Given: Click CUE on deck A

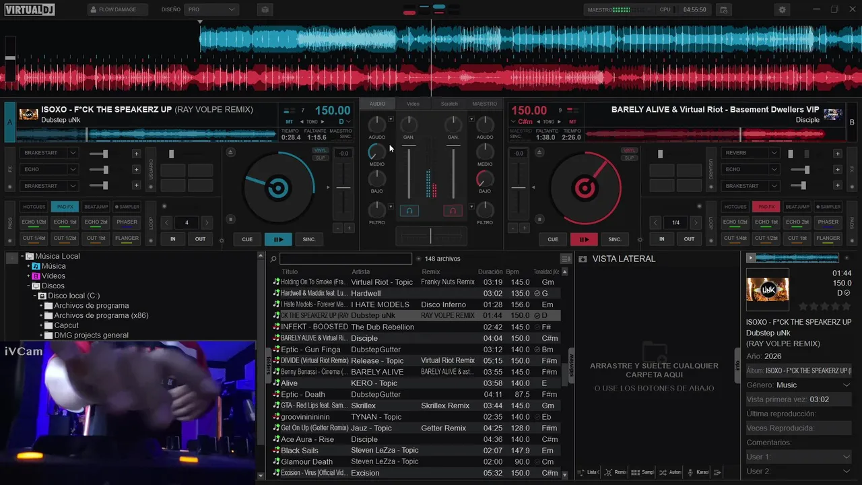Looking at the screenshot, I should (247, 239).
